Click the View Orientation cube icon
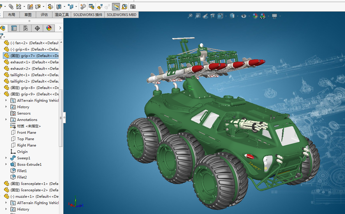Image resolution: width=345 pixels, height=214 pixels. (220, 16)
